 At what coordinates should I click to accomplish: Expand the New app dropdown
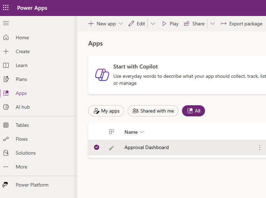pos(121,24)
